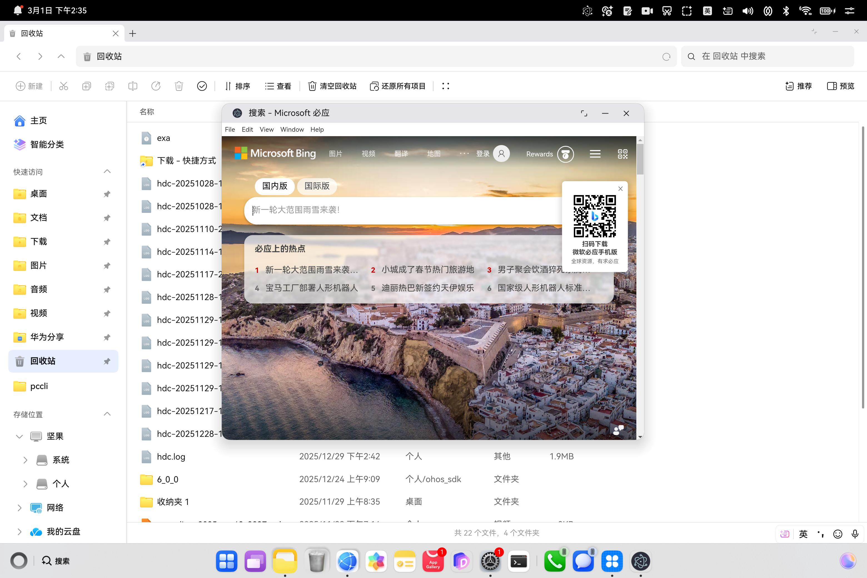Viewport: 867px width, 578px height.
Task: Open hot topic 小城成了春节热门旅游地
Action: [427, 270]
